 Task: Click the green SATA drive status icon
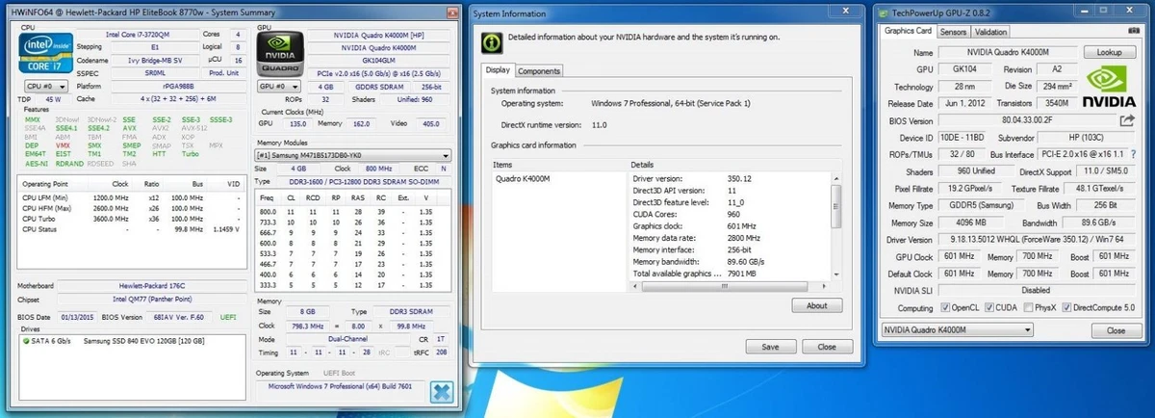tap(26, 341)
